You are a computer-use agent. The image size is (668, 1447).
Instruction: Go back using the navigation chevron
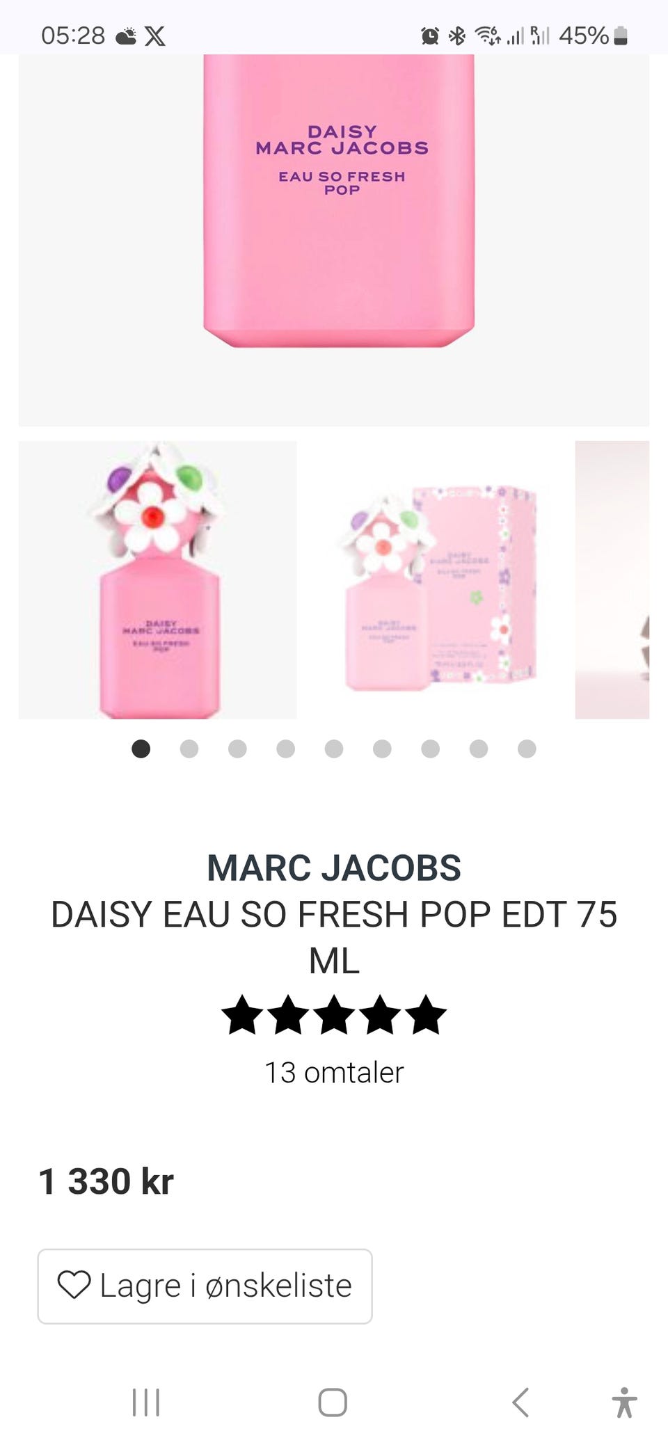[520, 1402]
